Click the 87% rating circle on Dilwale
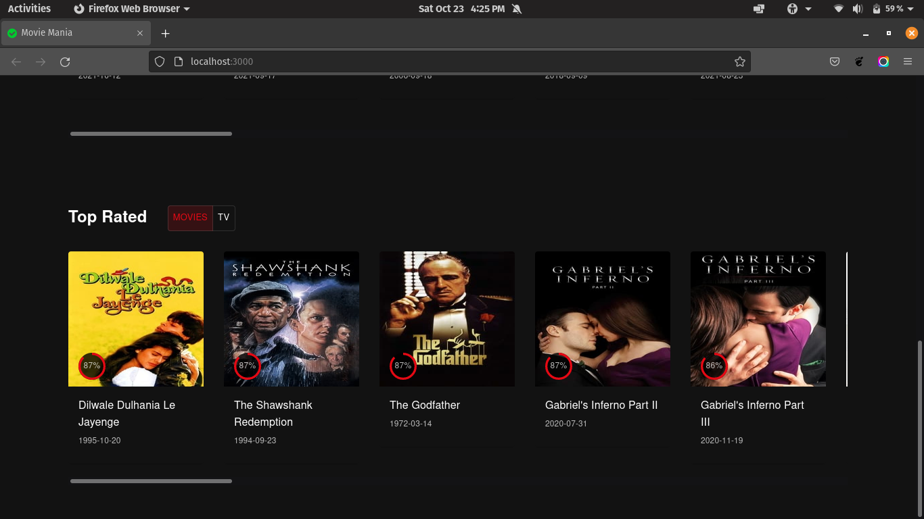The image size is (924, 519). 92,366
